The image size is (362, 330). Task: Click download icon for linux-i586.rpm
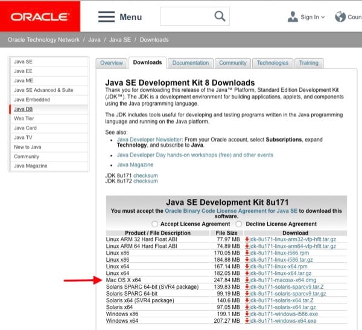(x=247, y=253)
